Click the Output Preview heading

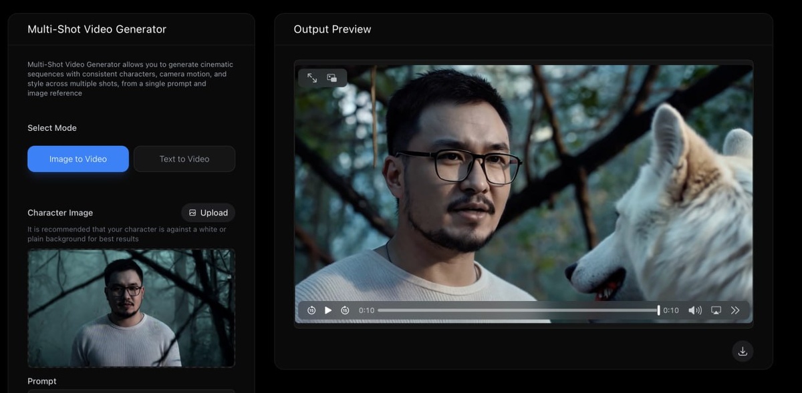tap(332, 29)
